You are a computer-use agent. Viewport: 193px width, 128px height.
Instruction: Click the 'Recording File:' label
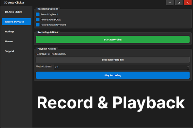[43, 54]
